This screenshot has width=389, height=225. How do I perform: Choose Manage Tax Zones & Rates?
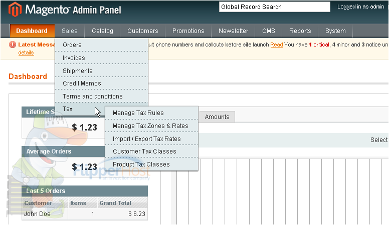click(x=151, y=125)
